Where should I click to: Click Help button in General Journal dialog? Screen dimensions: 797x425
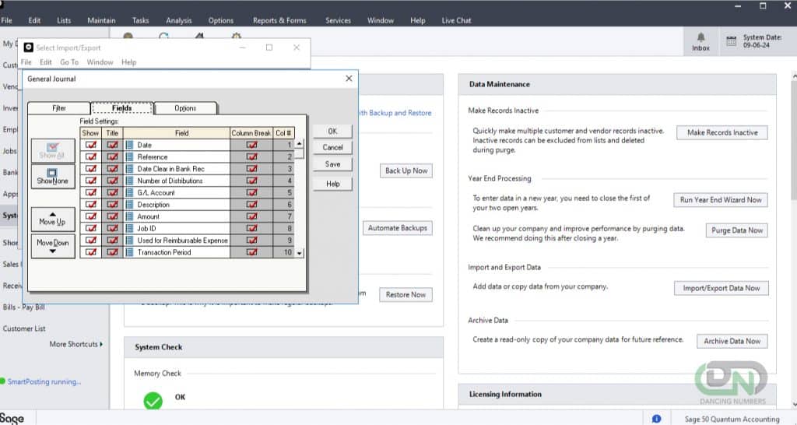pos(332,184)
